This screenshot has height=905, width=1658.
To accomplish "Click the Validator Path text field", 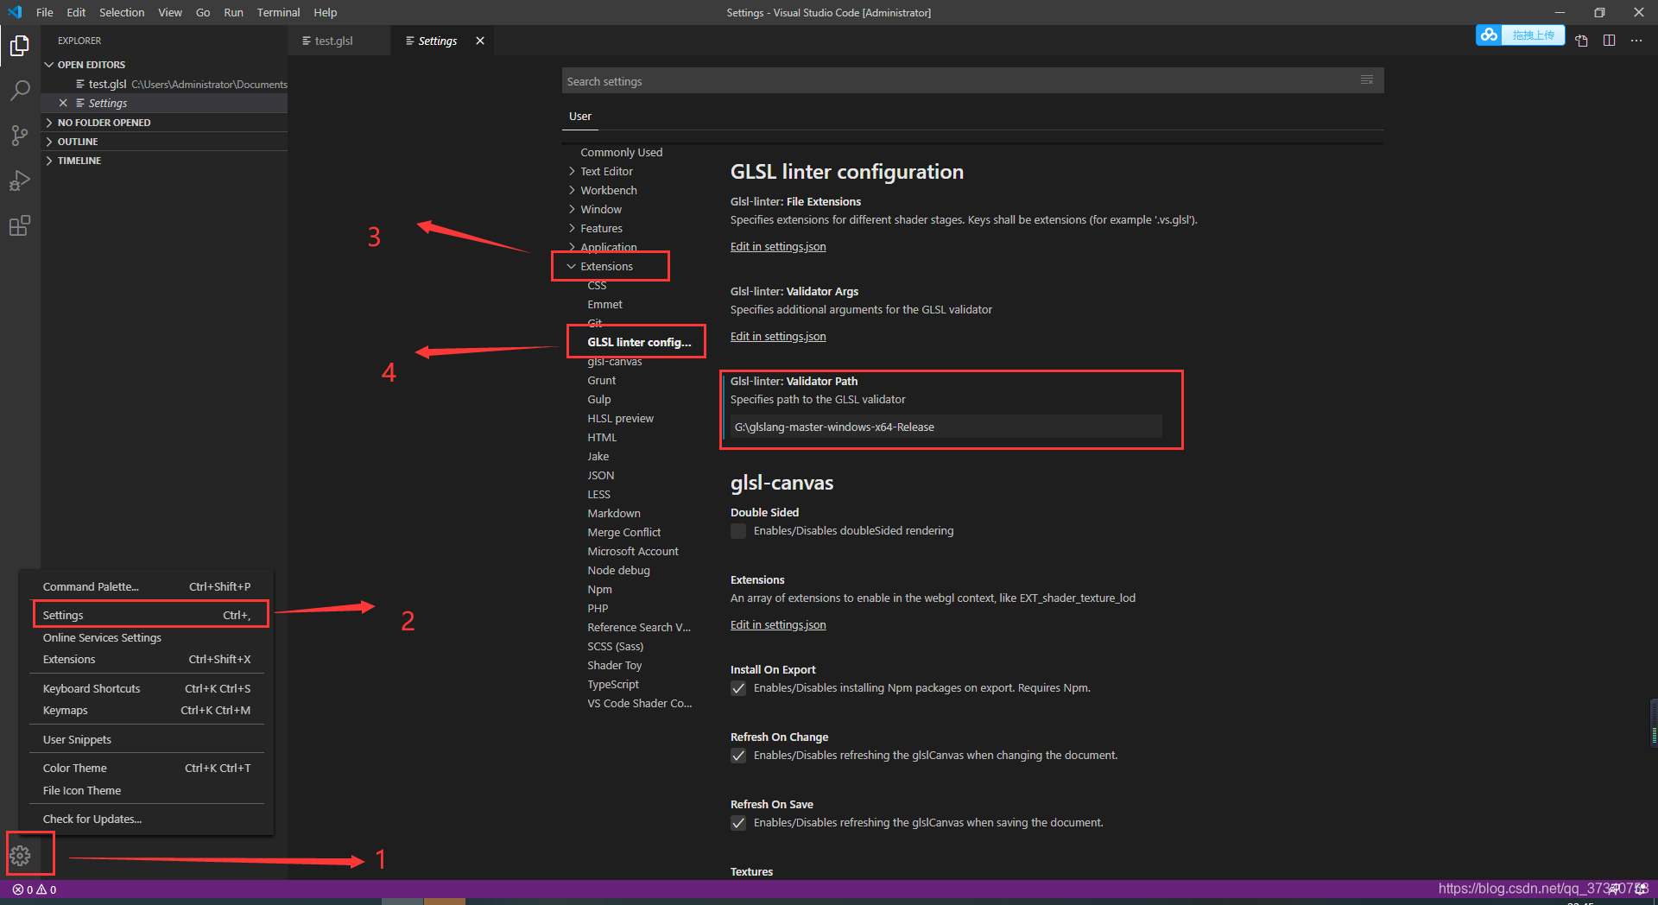I will pos(946,427).
